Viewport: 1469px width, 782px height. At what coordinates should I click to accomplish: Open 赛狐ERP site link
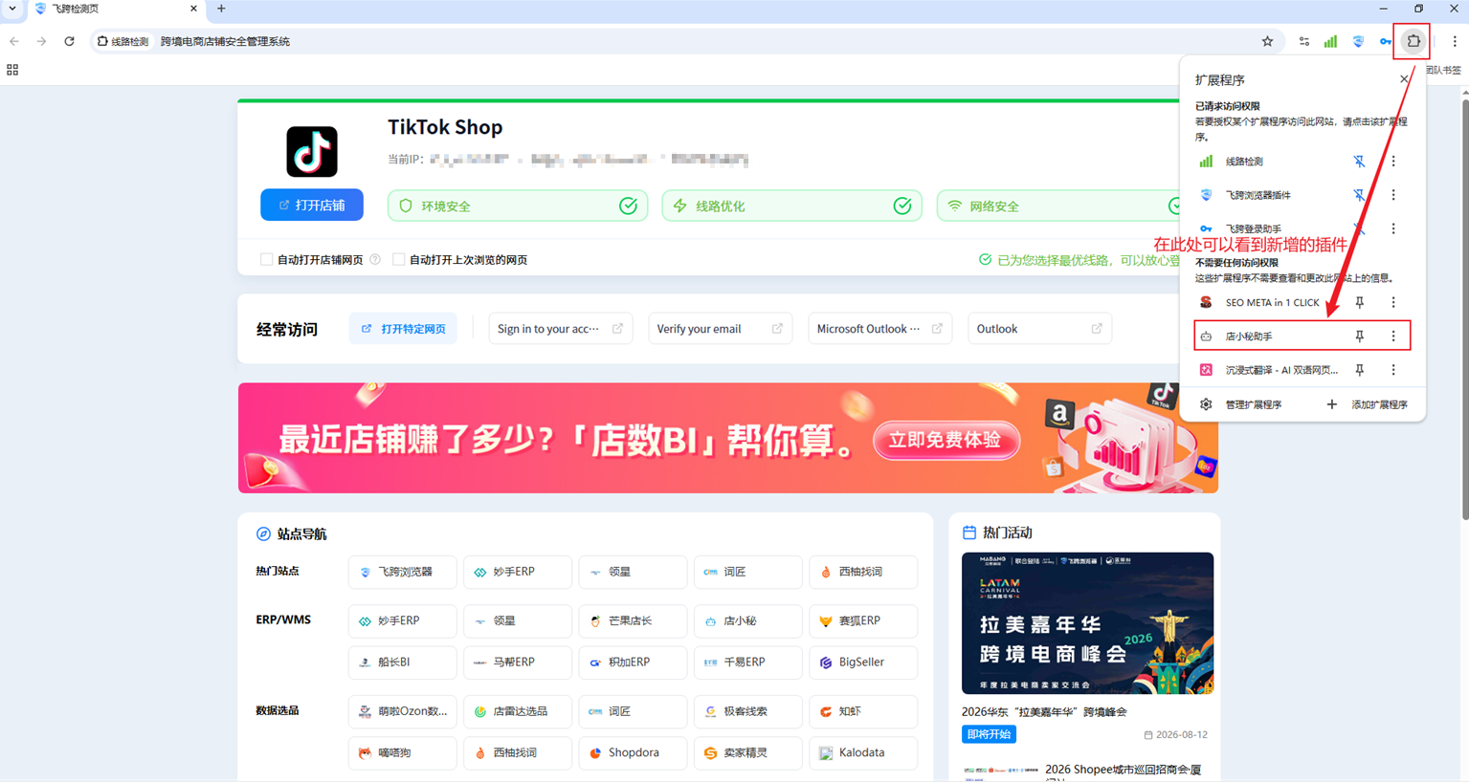point(863,620)
